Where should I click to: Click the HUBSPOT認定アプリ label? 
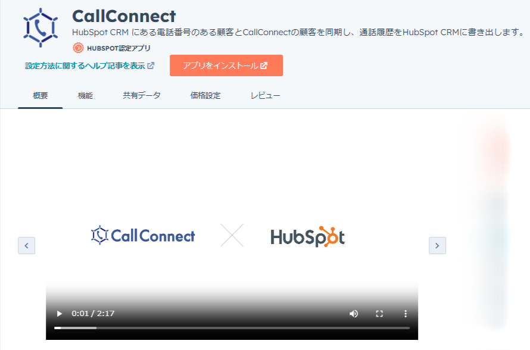coord(119,48)
